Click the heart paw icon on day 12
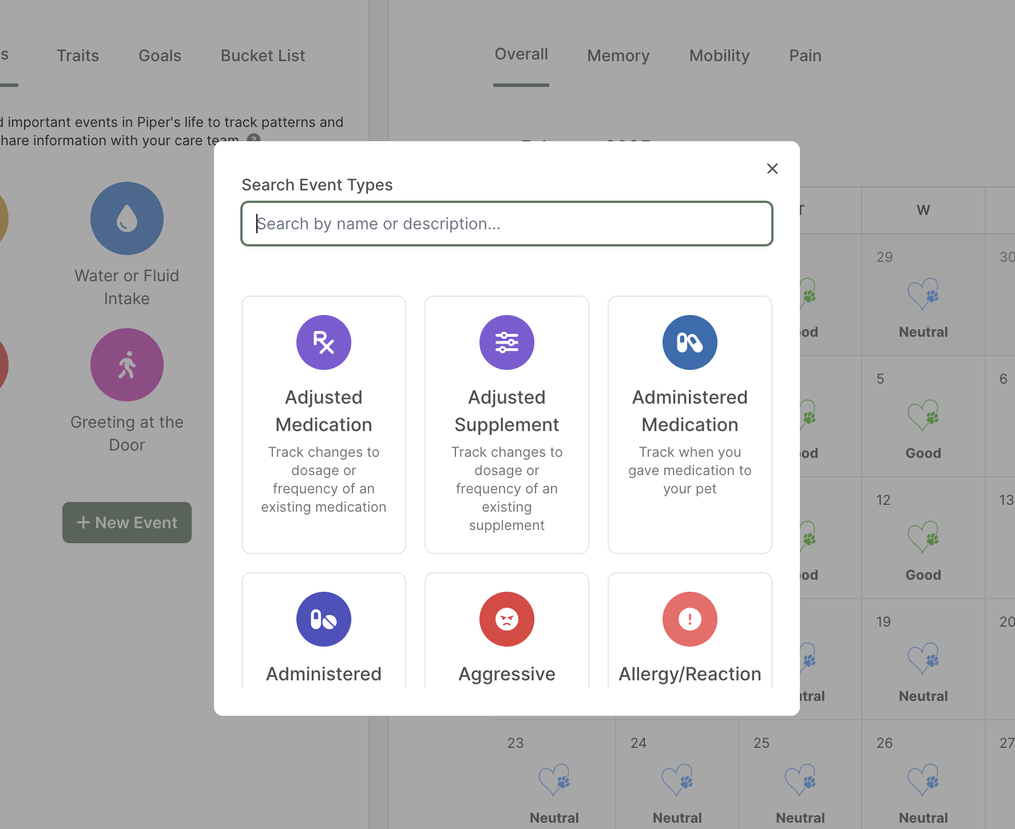The image size is (1015, 829). (x=923, y=537)
